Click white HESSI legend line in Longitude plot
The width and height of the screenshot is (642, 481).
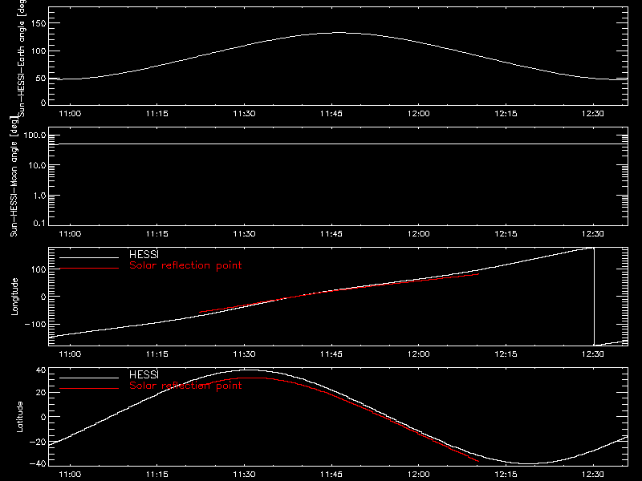click(89, 257)
